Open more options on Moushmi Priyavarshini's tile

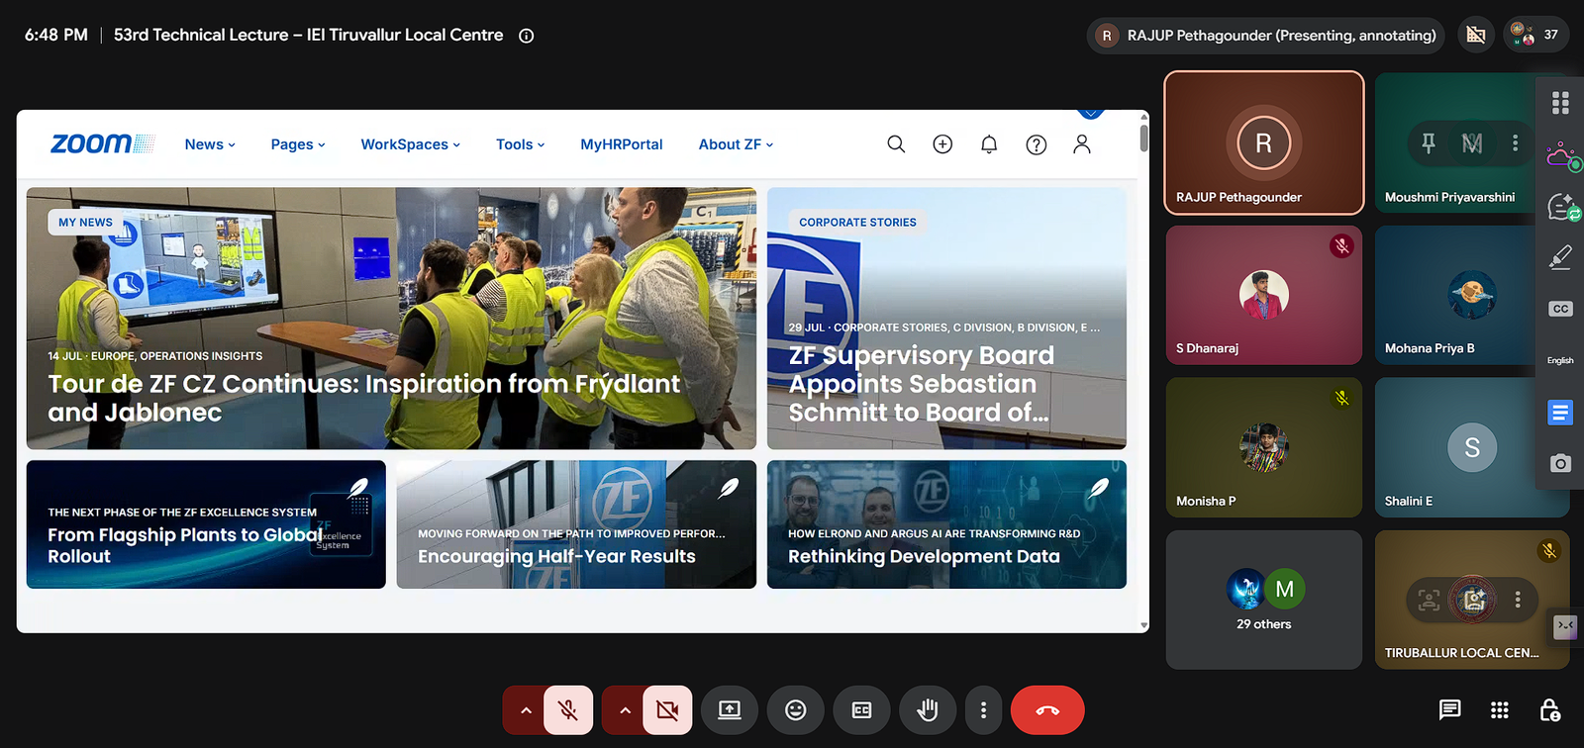[x=1515, y=143]
